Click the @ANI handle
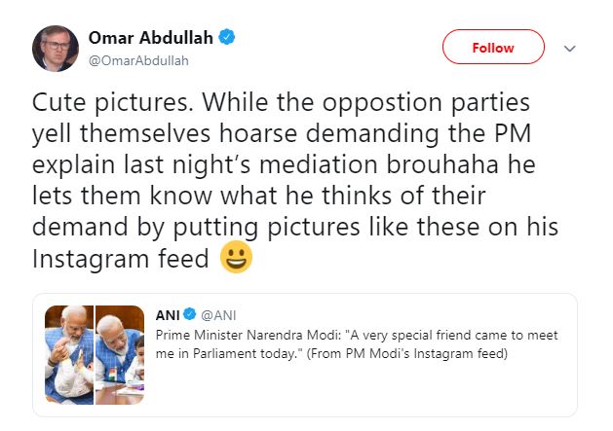The width and height of the screenshot is (613, 431). [x=219, y=315]
